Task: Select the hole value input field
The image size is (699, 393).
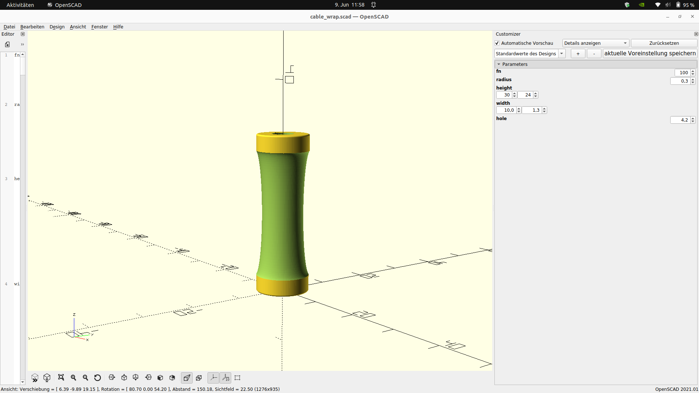Action: [x=681, y=120]
